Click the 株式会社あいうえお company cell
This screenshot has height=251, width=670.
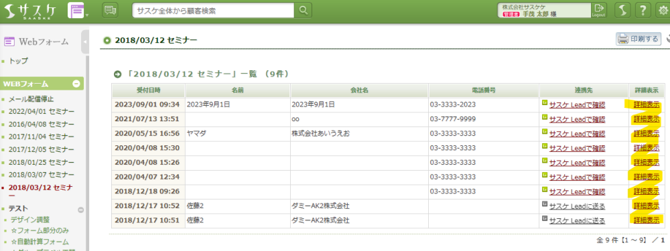359,134
